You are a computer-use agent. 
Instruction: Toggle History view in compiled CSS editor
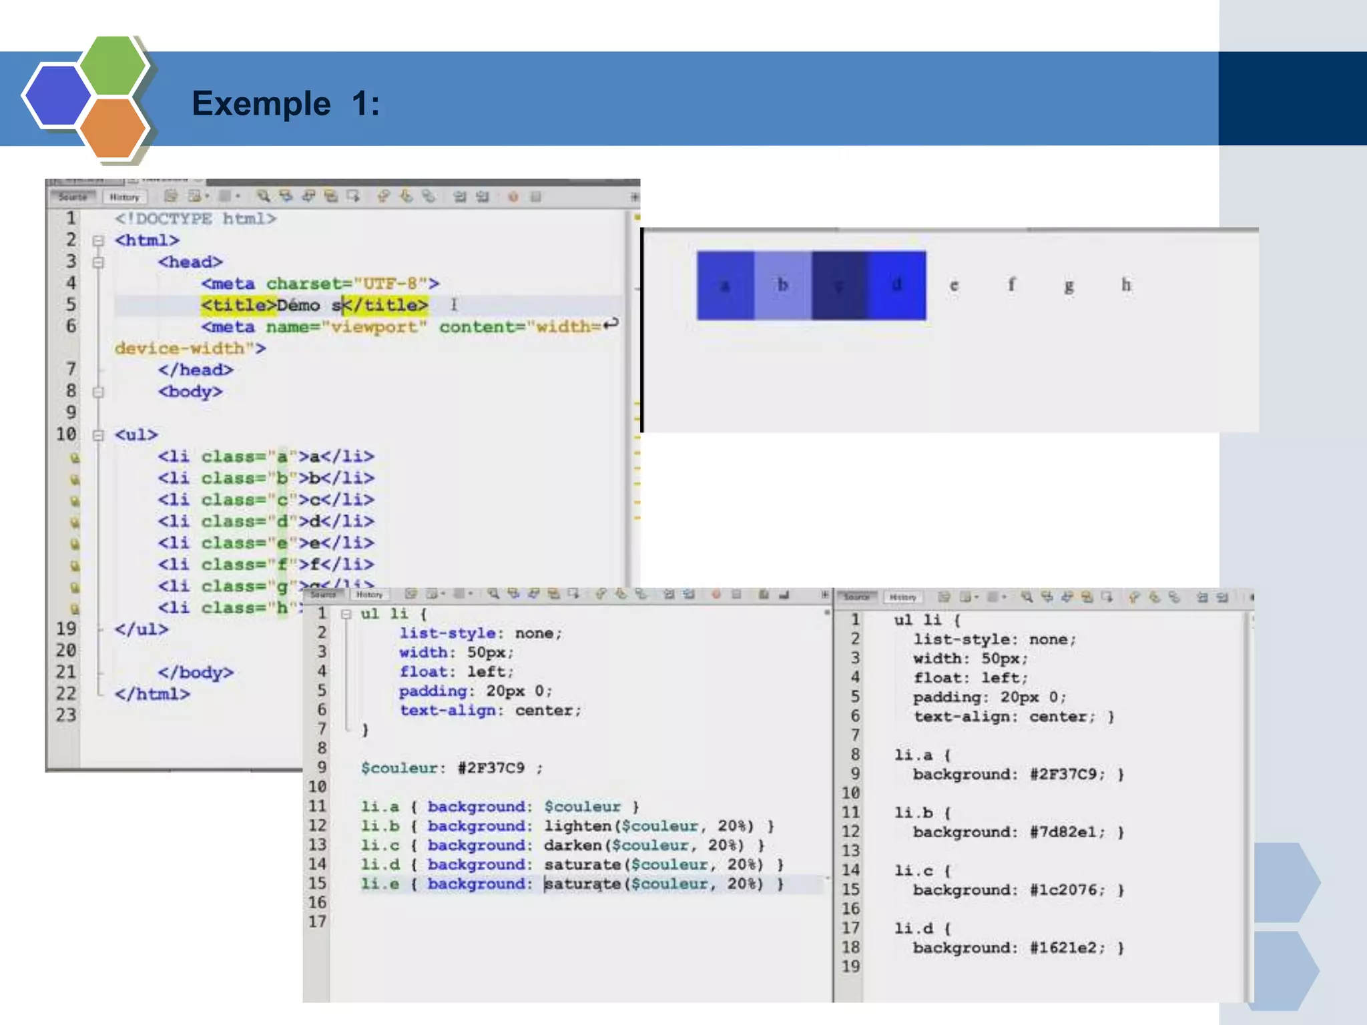(x=902, y=597)
